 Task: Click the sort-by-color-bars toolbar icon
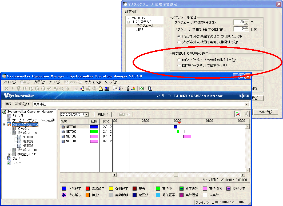click(133, 88)
